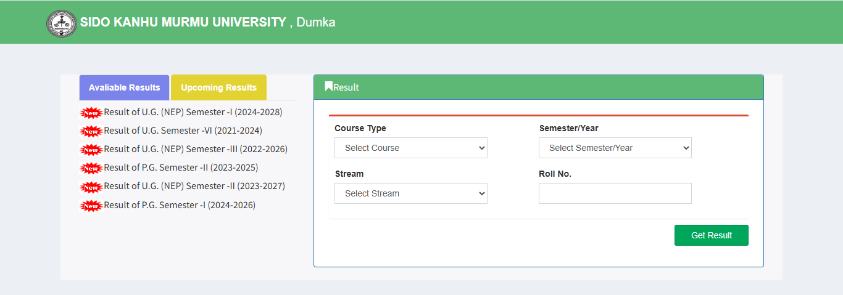Screen dimensions: 843x295
Task: Switch to the Avaliable Results tab
Action: pyautogui.click(x=124, y=87)
